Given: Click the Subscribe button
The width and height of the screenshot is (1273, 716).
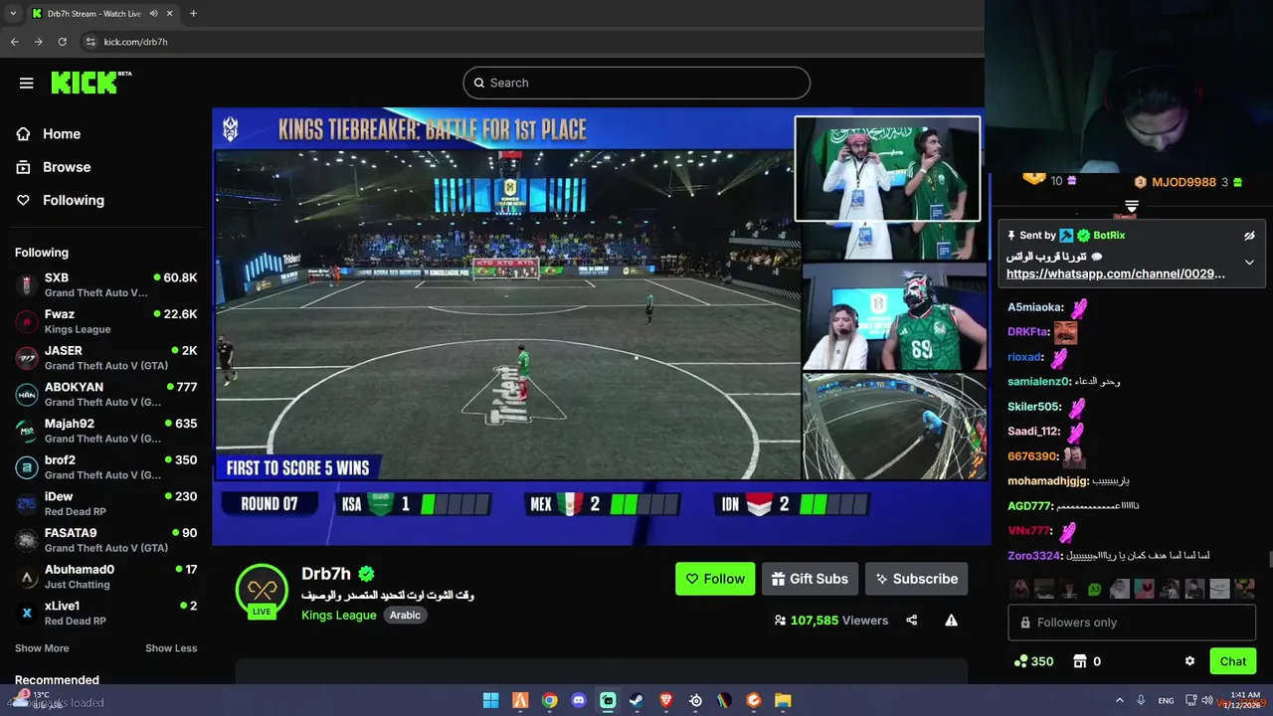Looking at the screenshot, I should pos(916,579).
